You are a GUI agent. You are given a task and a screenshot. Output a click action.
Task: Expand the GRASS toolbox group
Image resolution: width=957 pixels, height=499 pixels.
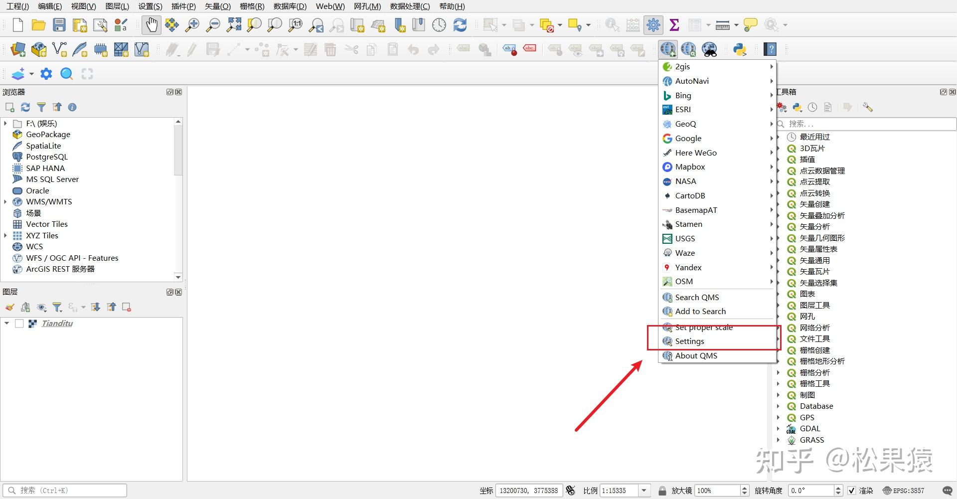(778, 440)
